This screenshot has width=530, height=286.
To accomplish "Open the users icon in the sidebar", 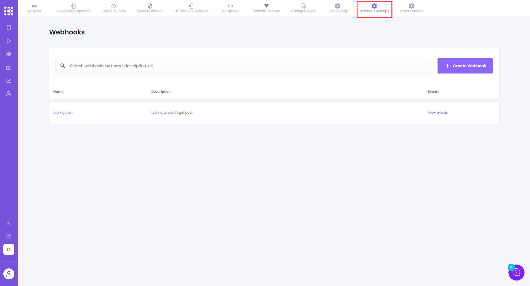I will pos(9,94).
